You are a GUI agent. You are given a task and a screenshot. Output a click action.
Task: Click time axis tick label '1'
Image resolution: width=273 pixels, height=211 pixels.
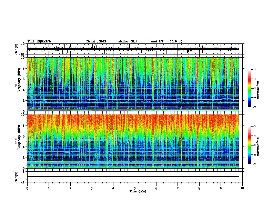49,188
